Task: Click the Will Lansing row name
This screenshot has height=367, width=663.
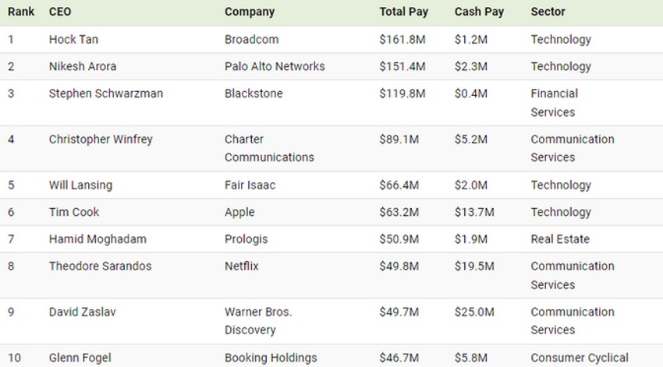Action: click(x=80, y=185)
